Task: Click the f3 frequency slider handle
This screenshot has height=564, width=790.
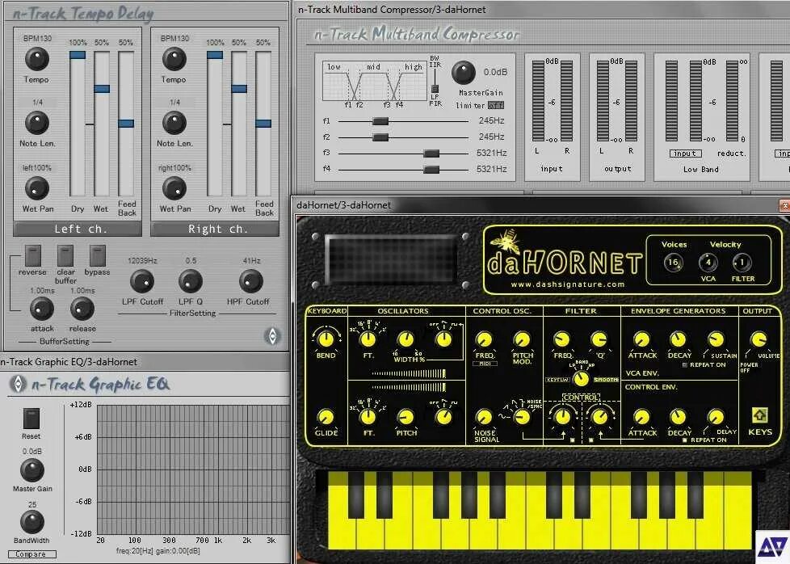Action: pos(431,154)
